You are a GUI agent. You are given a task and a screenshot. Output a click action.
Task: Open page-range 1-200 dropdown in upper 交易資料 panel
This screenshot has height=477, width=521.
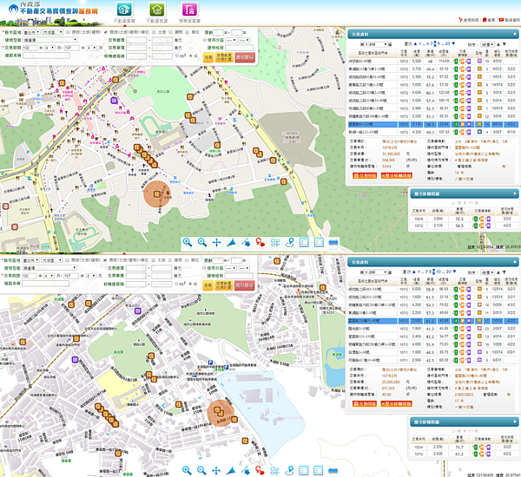coord(376,44)
